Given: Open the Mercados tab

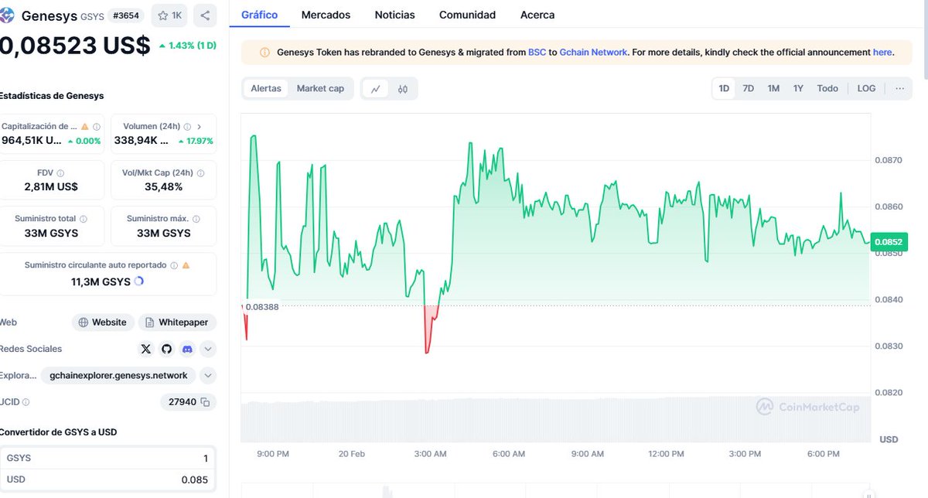Looking at the screenshot, I should (326, 15).
